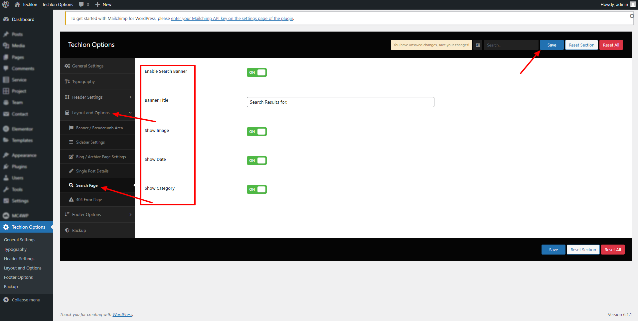The width and height of the screenshot is (638, 321).
Task: Click the expand-all sections icon beside search
Action: coord(478,45)
